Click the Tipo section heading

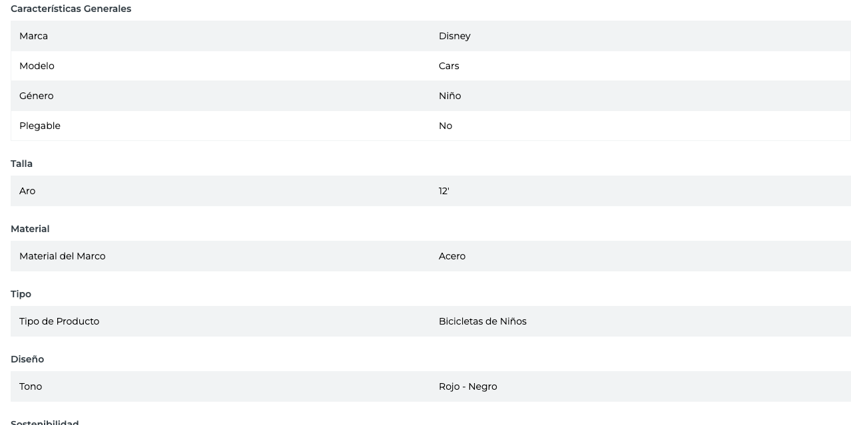(21, 294)
